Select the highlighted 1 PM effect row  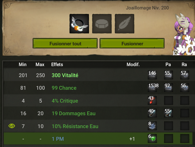point(98,139)
